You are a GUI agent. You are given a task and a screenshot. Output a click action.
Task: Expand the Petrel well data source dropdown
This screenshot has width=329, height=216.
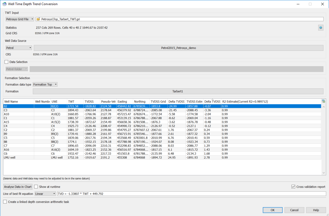click(x=19, y=48)
